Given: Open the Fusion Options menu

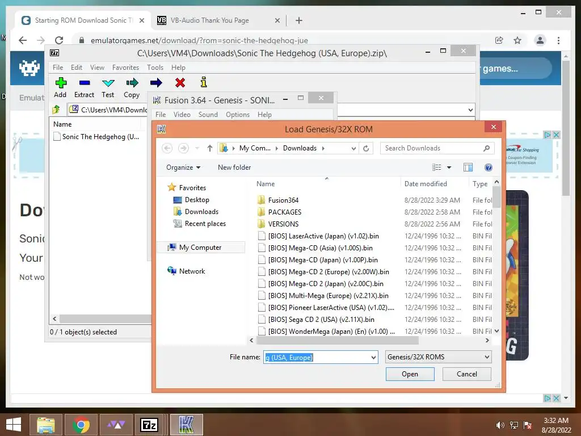Looking at the screenshot, I should [x=238, y=115].
